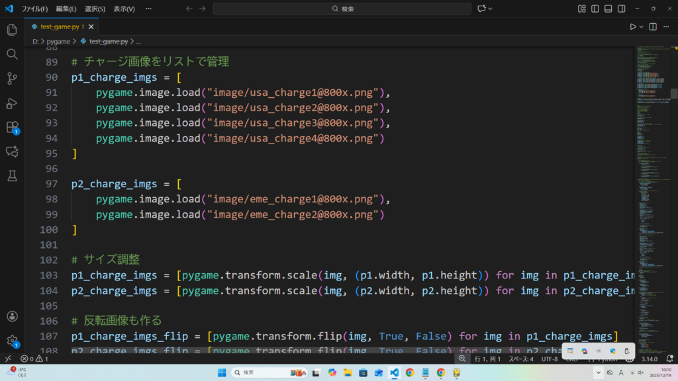Open the Extensions view
678x381 pixels.
11,127
